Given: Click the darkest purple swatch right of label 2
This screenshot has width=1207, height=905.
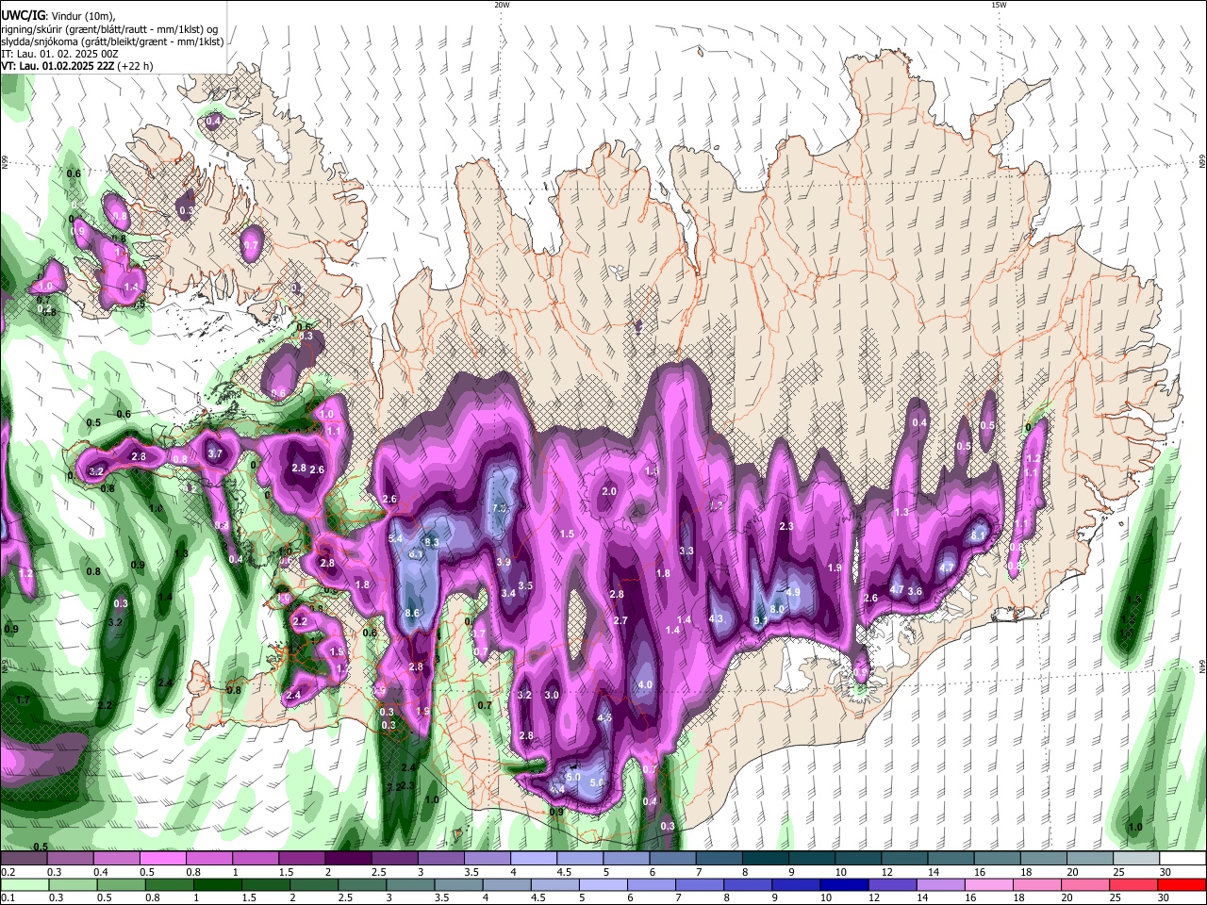Looking at the screenshot, I should (346, 859).
